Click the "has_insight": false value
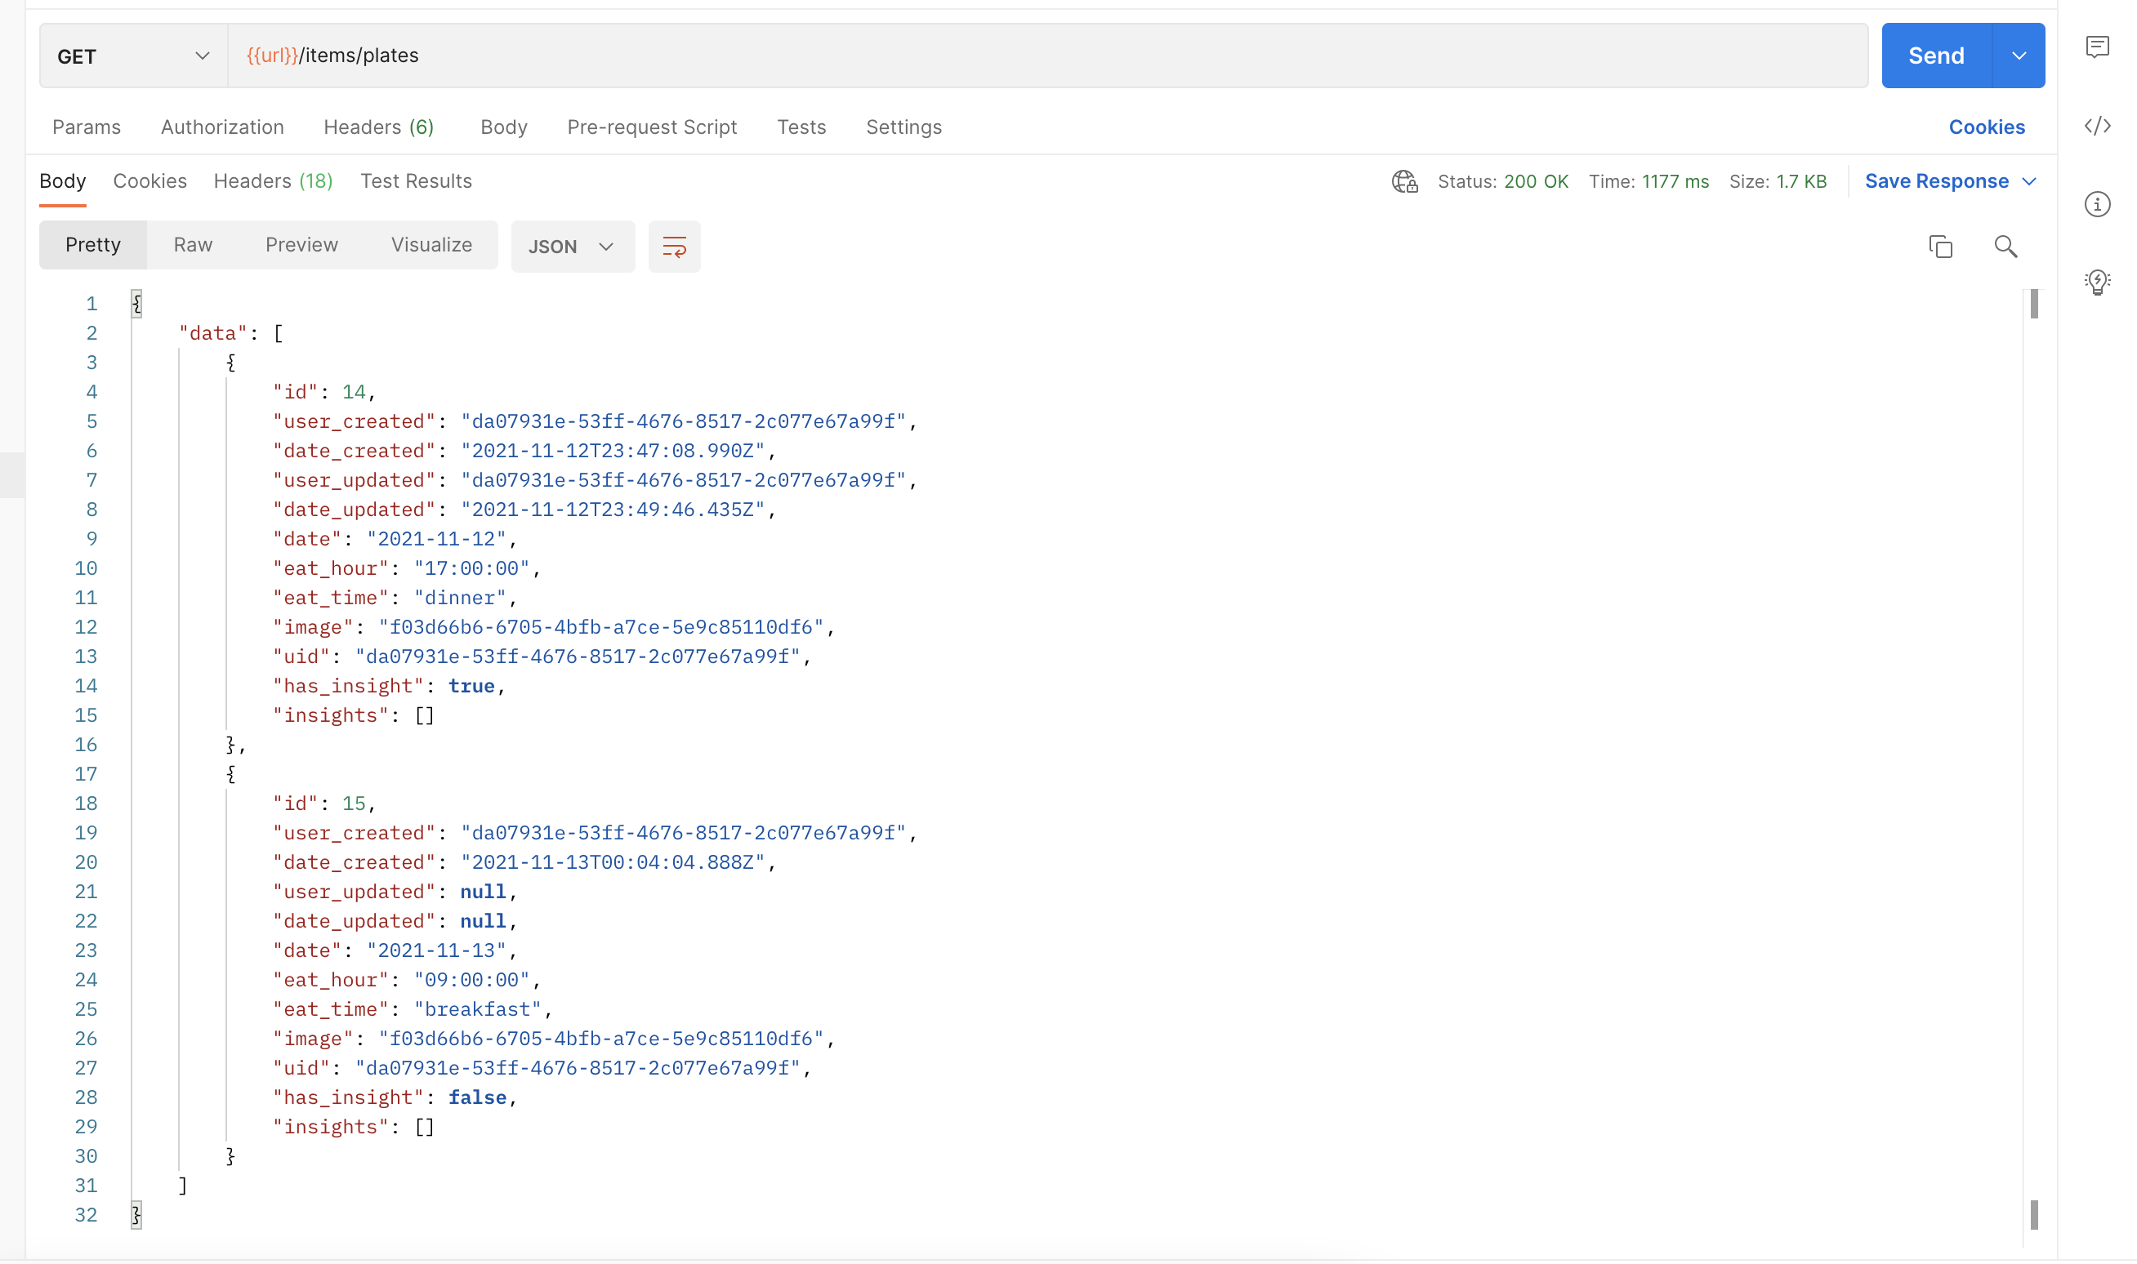Image resolution: width=2137 pixels, height=1264 pixels. [x=477, y=1098]
